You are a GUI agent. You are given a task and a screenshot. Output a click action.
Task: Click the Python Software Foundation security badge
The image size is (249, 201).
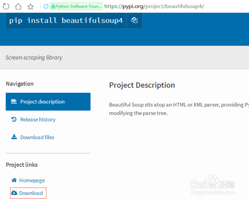[x=77, y=7]
